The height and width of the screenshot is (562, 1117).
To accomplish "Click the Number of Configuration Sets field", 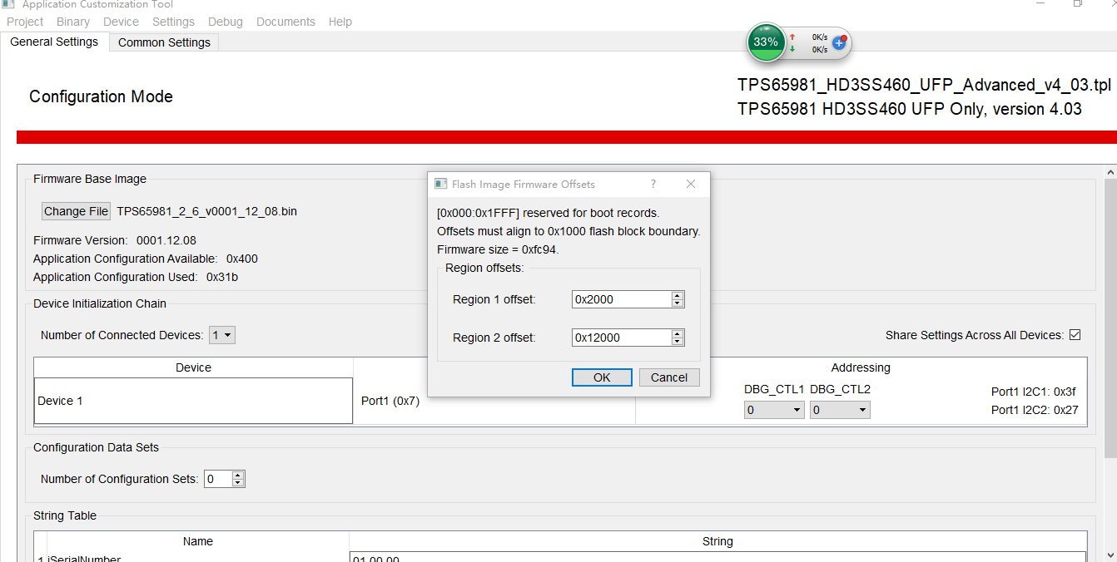I will pyautogui.click(x=218, y=479).
